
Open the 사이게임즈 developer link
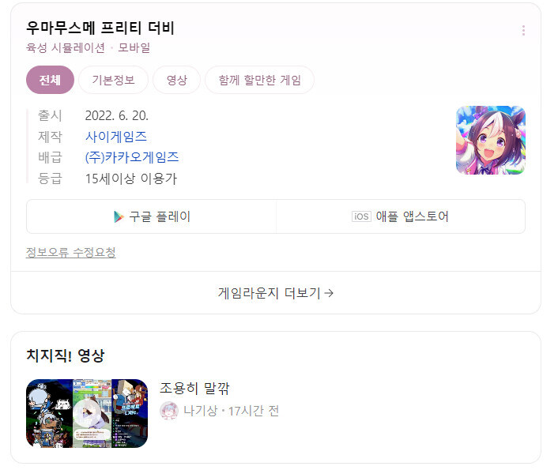point(116,137)
